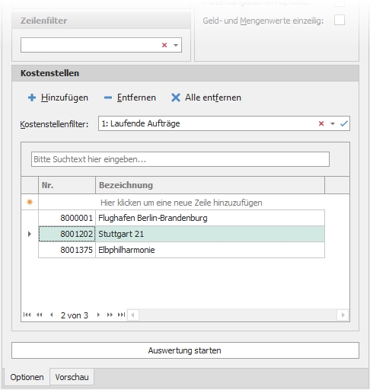Clear the Zeilenfilter with its red X

point(164,45)
